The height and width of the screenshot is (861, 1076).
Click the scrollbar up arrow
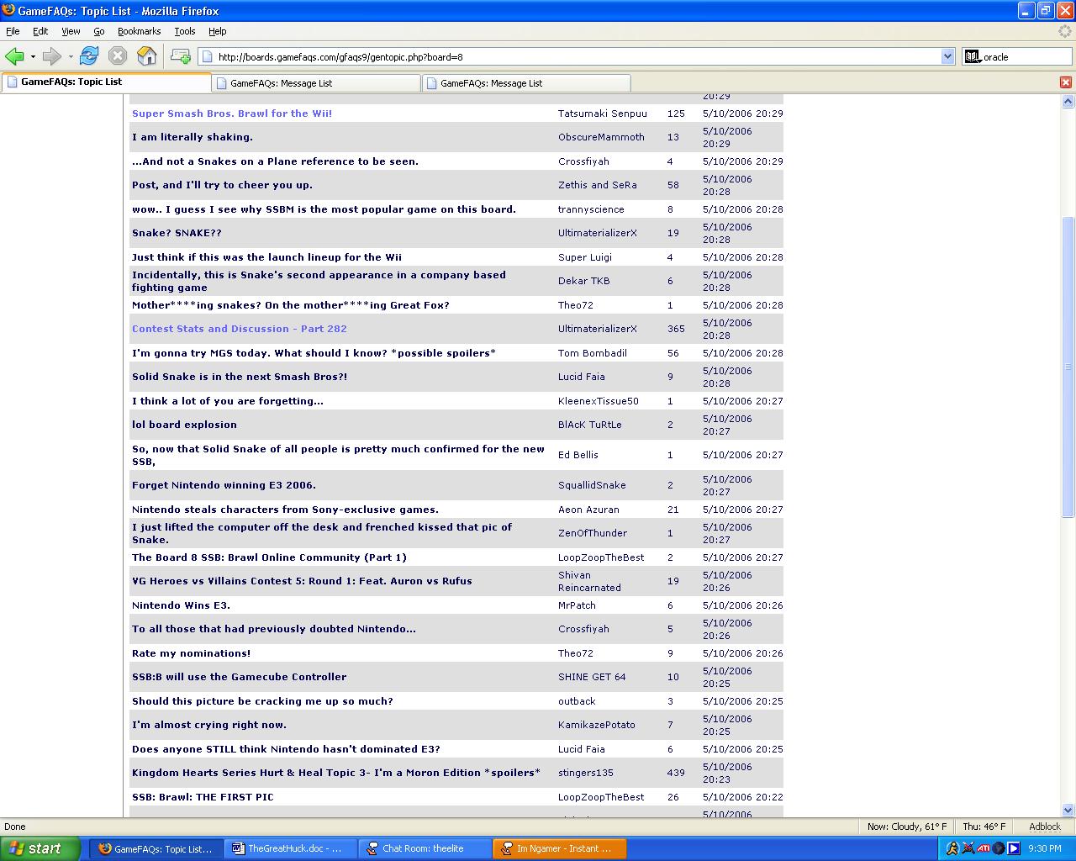[x=1068, y=101]
